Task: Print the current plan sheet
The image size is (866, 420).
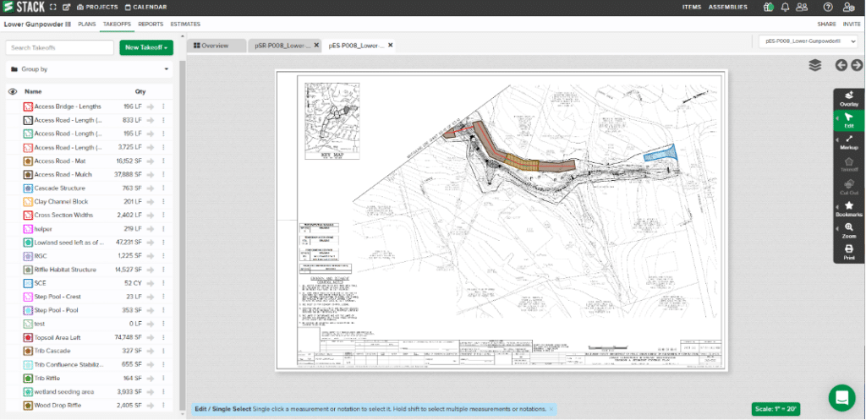Action: coord(848,253)
